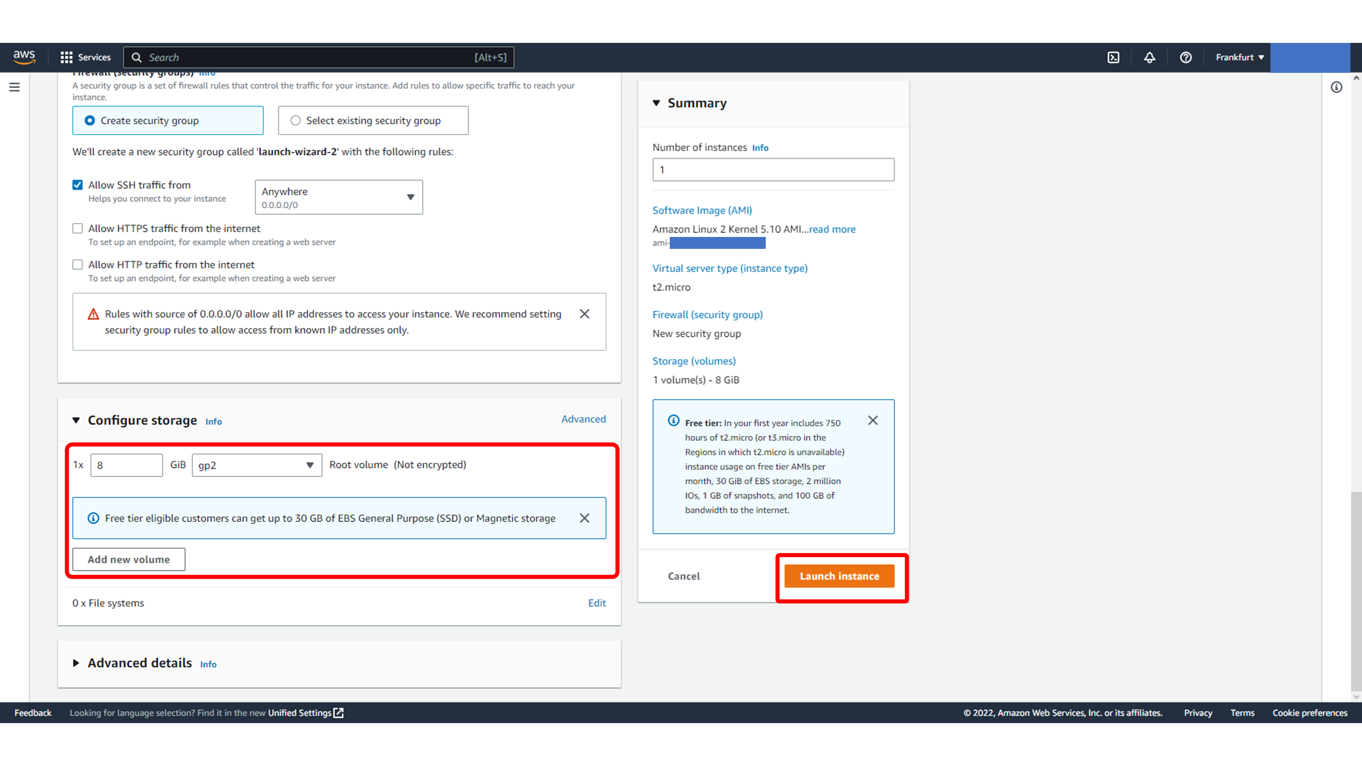Click the Launch instance button
Image resolution: width=1362 pixels, height=766 pixels.
point(839,576)
